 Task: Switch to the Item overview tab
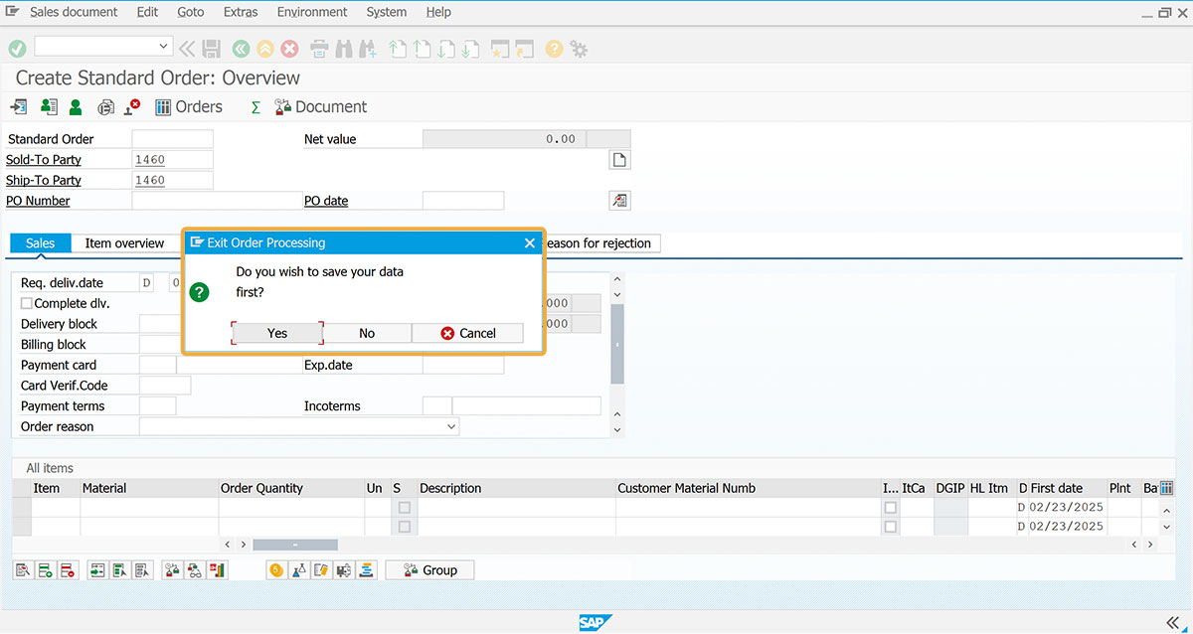pos(124,243)
